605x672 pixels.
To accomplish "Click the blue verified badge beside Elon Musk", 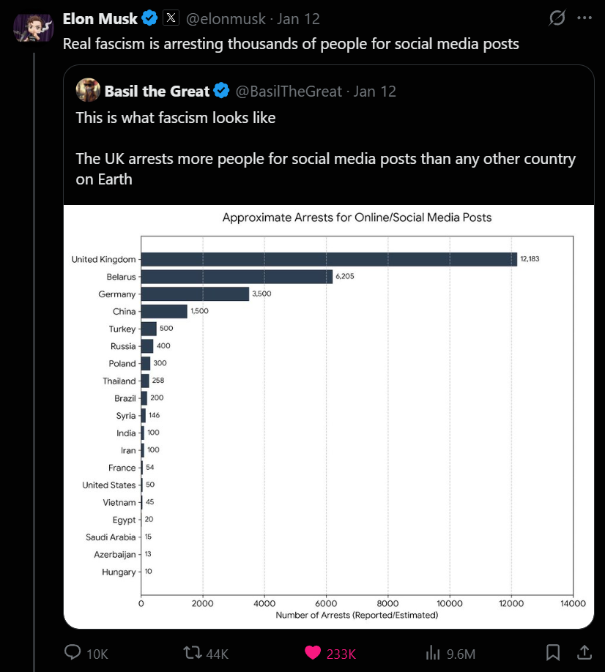I will (x=149, y=18).
